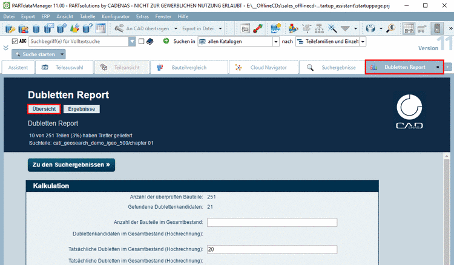Screen dimensions: 454x265
Task: Switch to the Cloud Navigator tab
Action: pyautogui.click(x=263, y=67)
